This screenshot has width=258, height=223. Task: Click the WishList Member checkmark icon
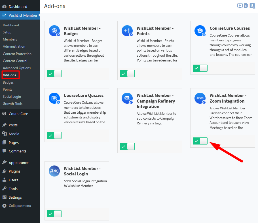[x=4, y=15]
